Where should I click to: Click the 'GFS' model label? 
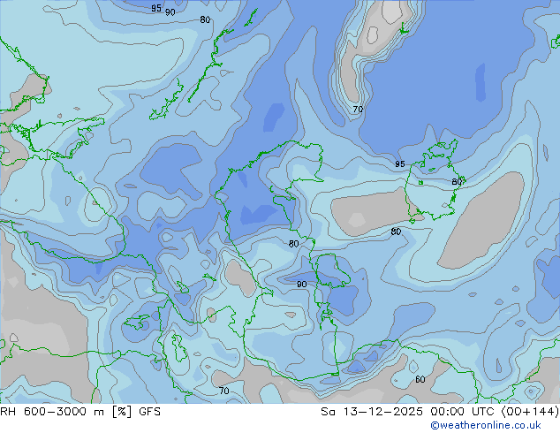pos(149,412)
